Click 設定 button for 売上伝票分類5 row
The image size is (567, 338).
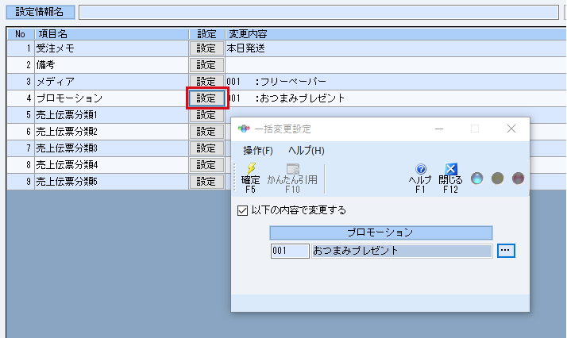[x=206, y=181]
